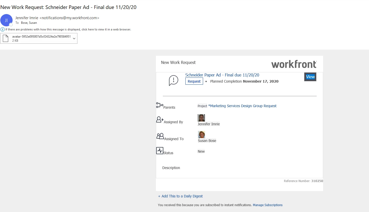
Task: Click the Status pulse icon
Action: 159,151
